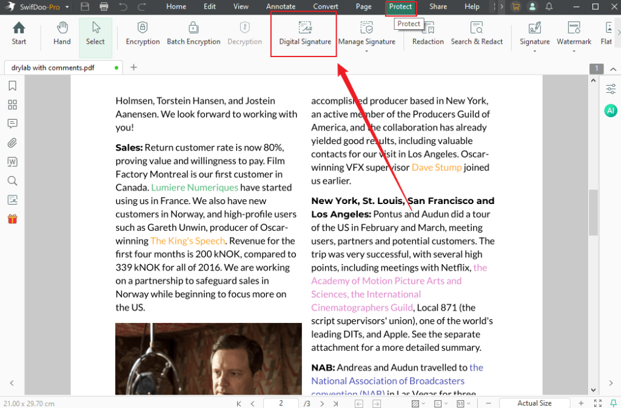Click the page number input field
The image size is (621, 408).
tap(281, 403)
